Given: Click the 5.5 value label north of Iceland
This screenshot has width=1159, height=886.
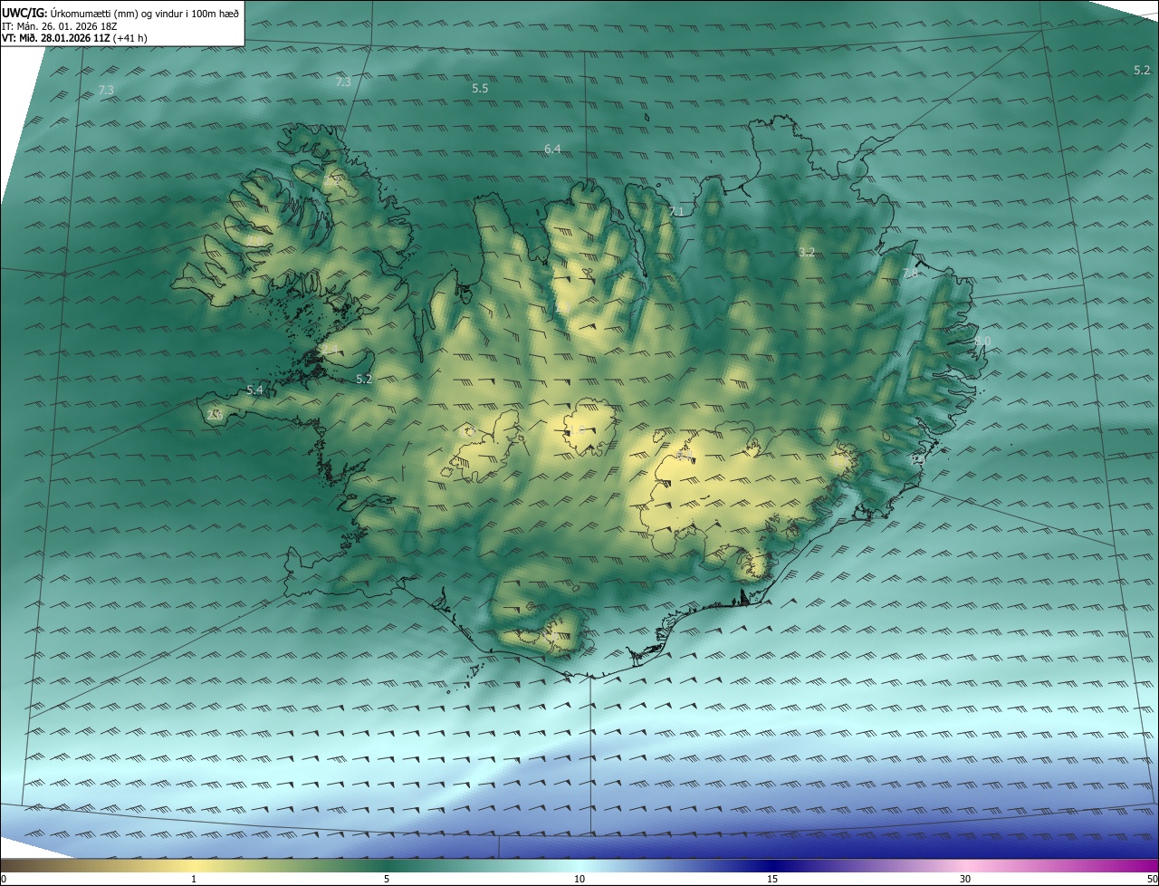Looking at the screenshot, I should point(480,89).
